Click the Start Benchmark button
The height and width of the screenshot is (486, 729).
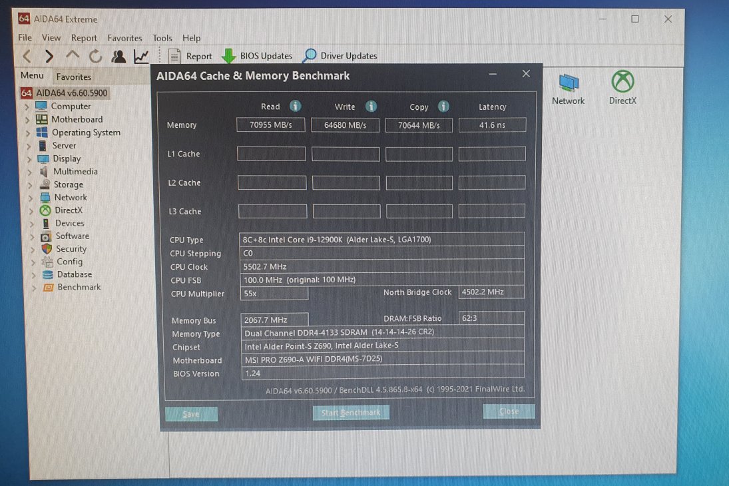(x=351, y=413)
